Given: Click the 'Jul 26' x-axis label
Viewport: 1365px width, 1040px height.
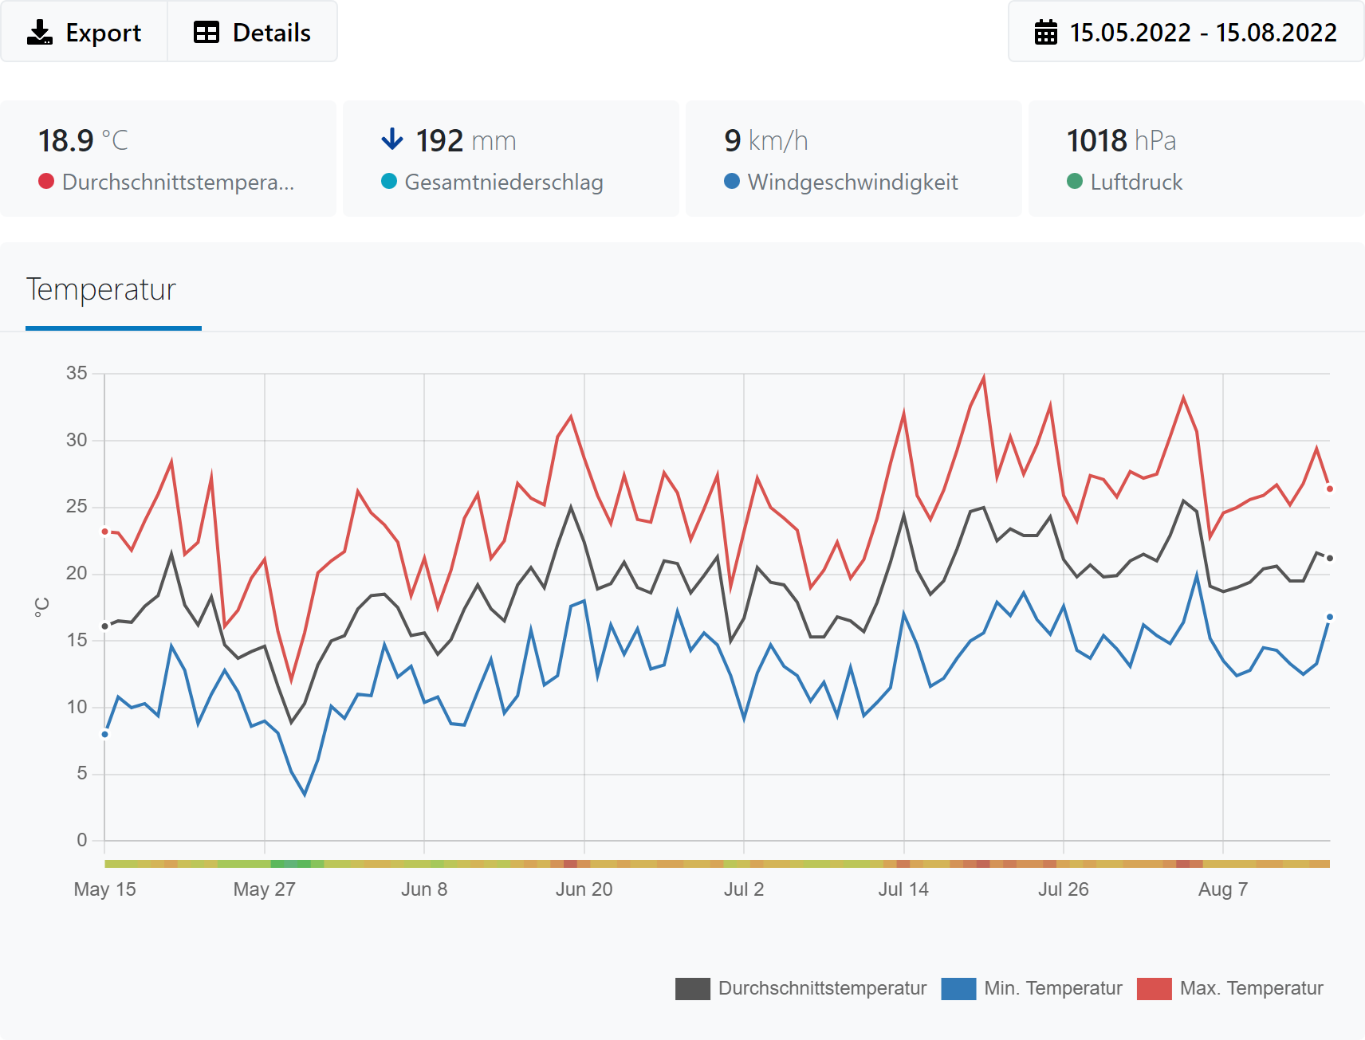Looking at the screenshot, I should click(x=1064, y=889).
